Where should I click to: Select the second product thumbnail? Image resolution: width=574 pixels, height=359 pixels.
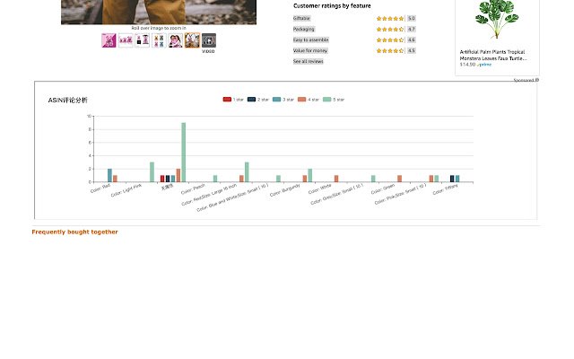tap(126, 40)
